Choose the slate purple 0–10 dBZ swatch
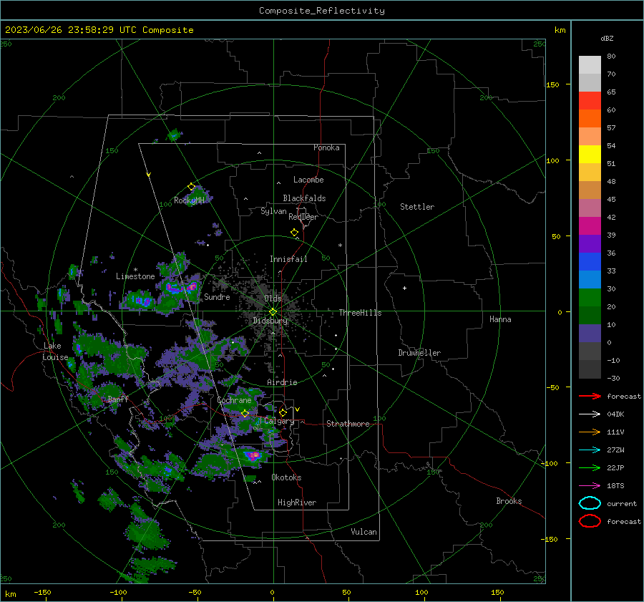 pyautogui.click(x=590, y=333)
